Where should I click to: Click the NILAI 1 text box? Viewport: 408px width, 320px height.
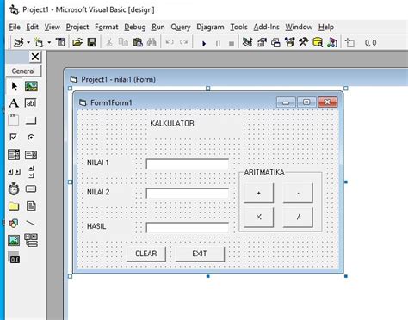pyautogui.click(x=188, y=163)
